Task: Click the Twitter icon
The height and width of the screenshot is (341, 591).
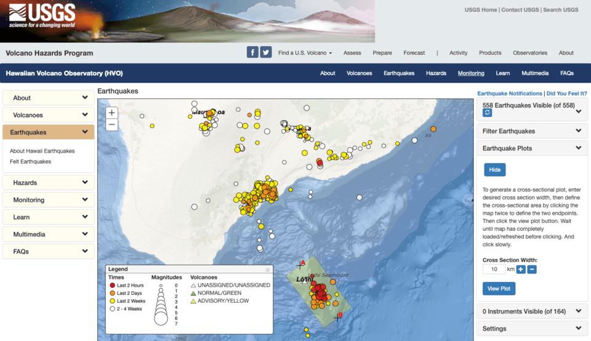Action: 266,53
